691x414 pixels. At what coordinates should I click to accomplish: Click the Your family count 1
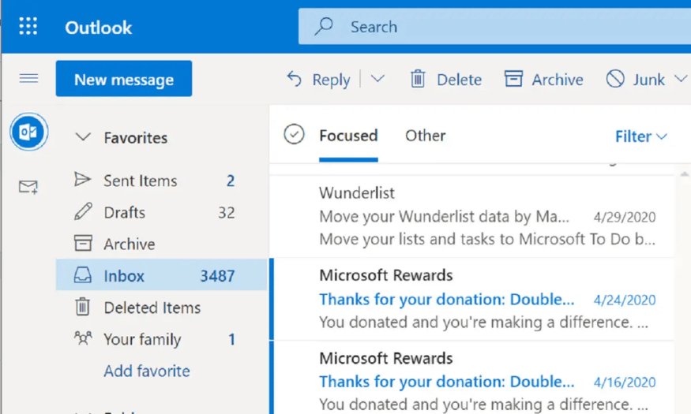232,339
